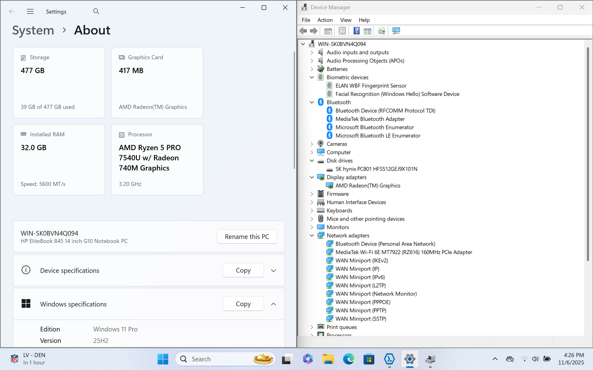Click the Settings search magnifier icon

[96, 11]
